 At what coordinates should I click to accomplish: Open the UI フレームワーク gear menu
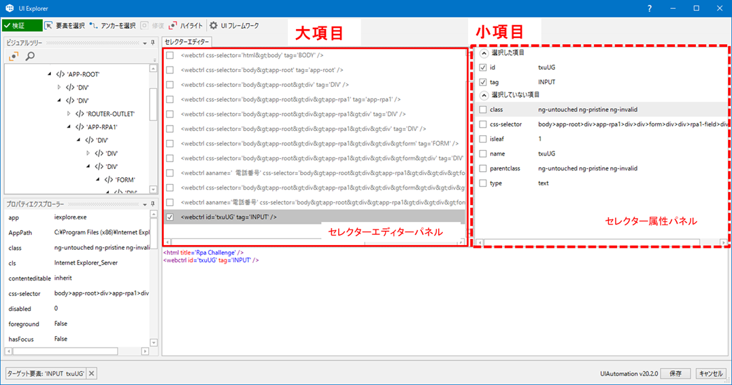(234, 26)
